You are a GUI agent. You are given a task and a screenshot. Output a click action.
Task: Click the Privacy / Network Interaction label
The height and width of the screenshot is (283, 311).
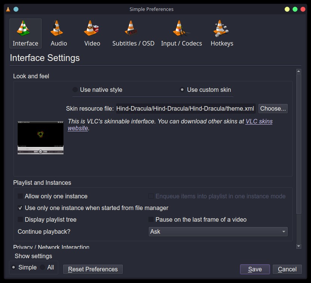51,247
